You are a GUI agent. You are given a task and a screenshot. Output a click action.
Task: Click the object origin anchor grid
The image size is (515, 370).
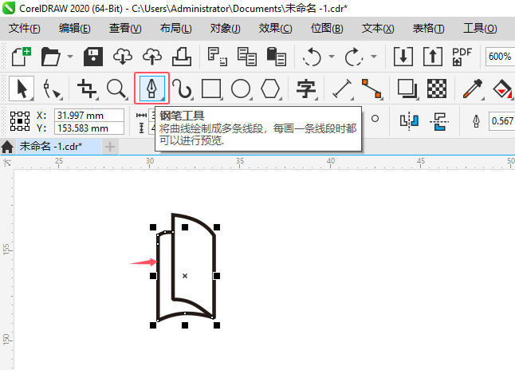tap(20, 121)
